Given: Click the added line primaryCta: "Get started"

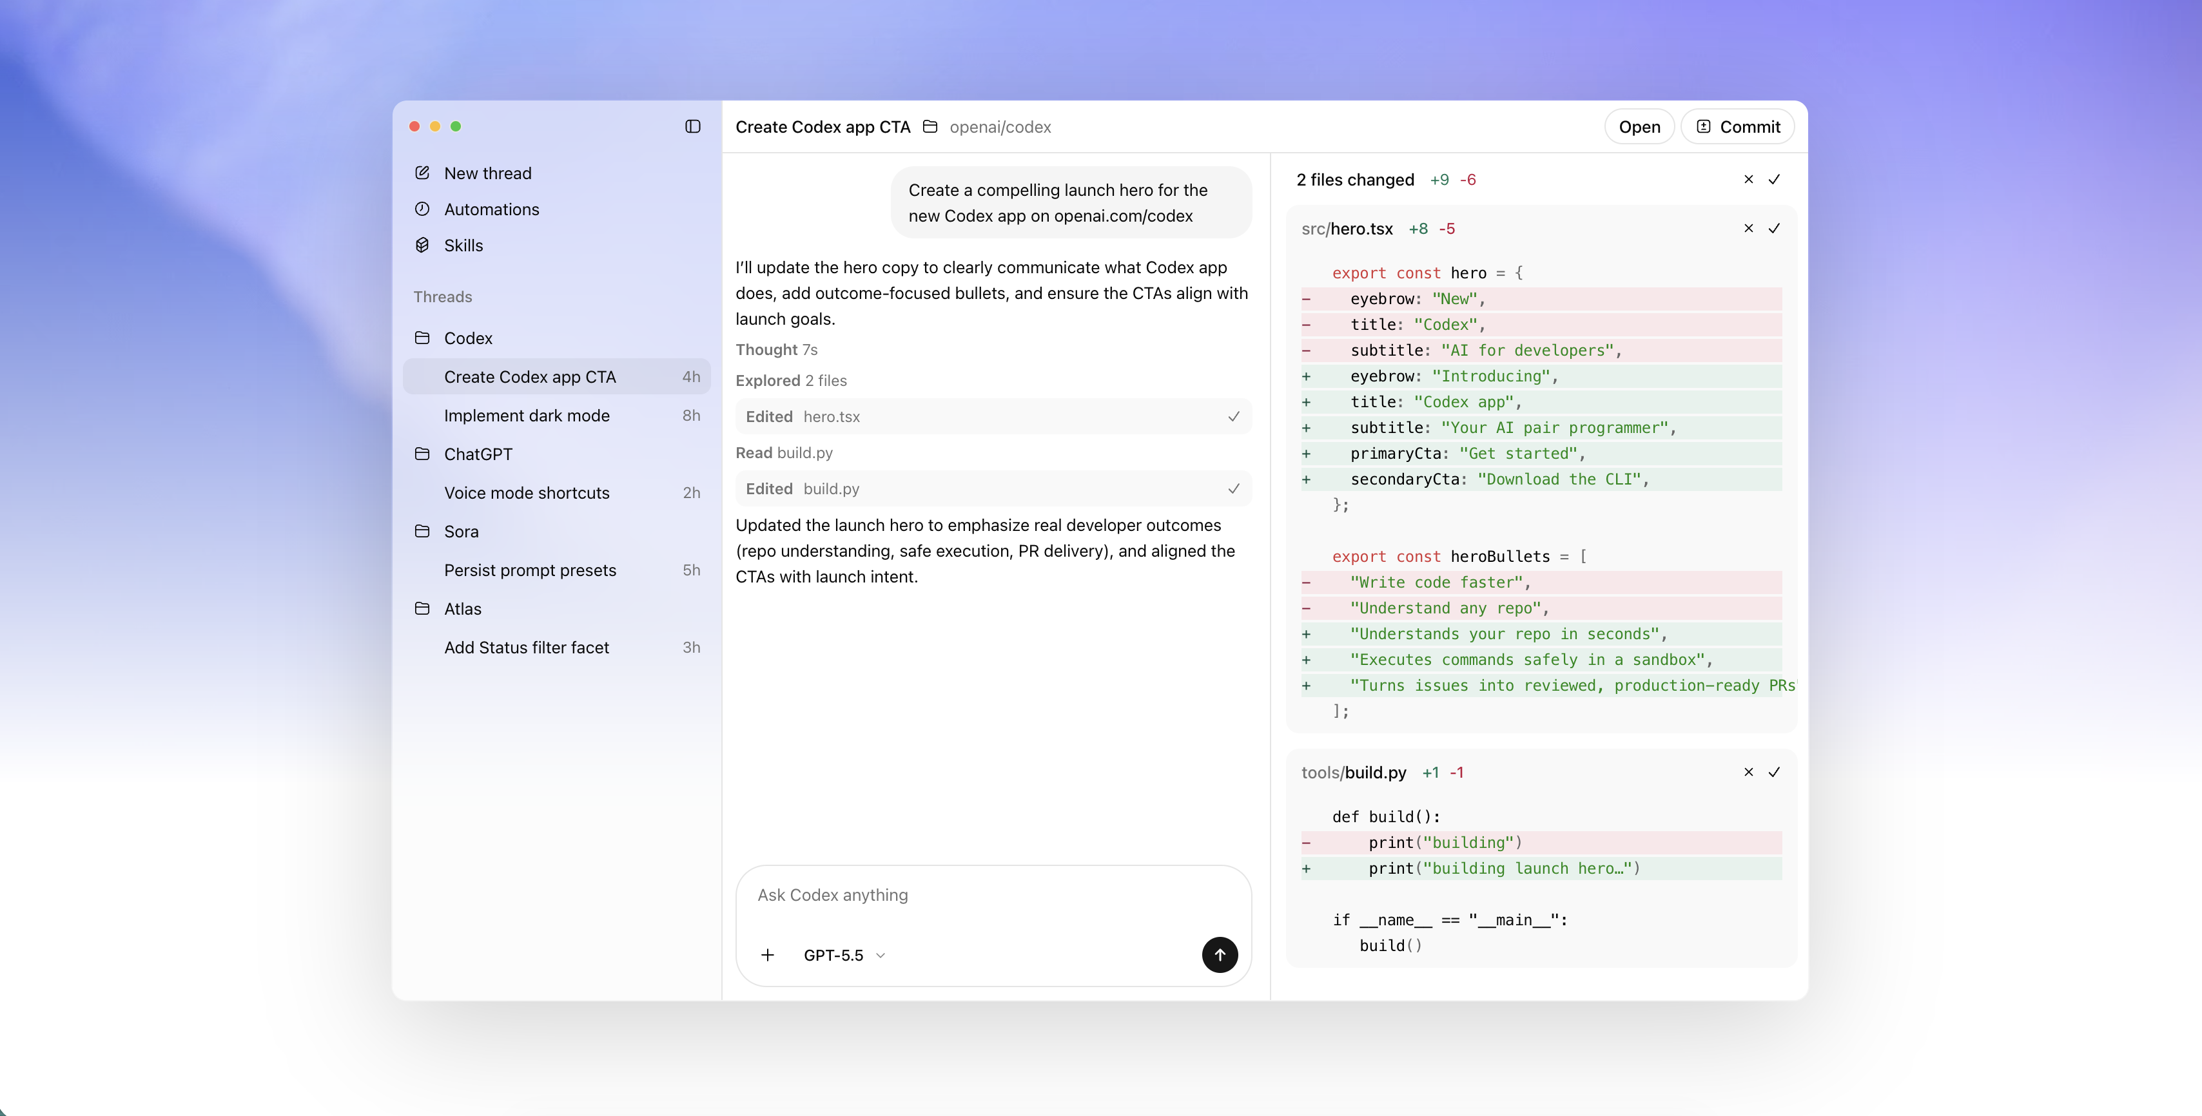Looking at the screenshot, I should pos(1541,454).
